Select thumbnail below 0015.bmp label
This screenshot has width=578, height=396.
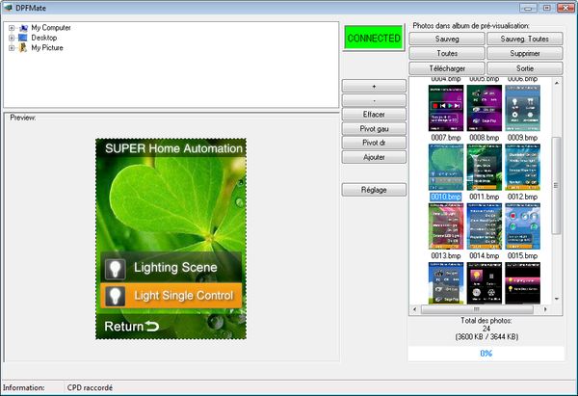pyautogui.click(x=522, y=283)
